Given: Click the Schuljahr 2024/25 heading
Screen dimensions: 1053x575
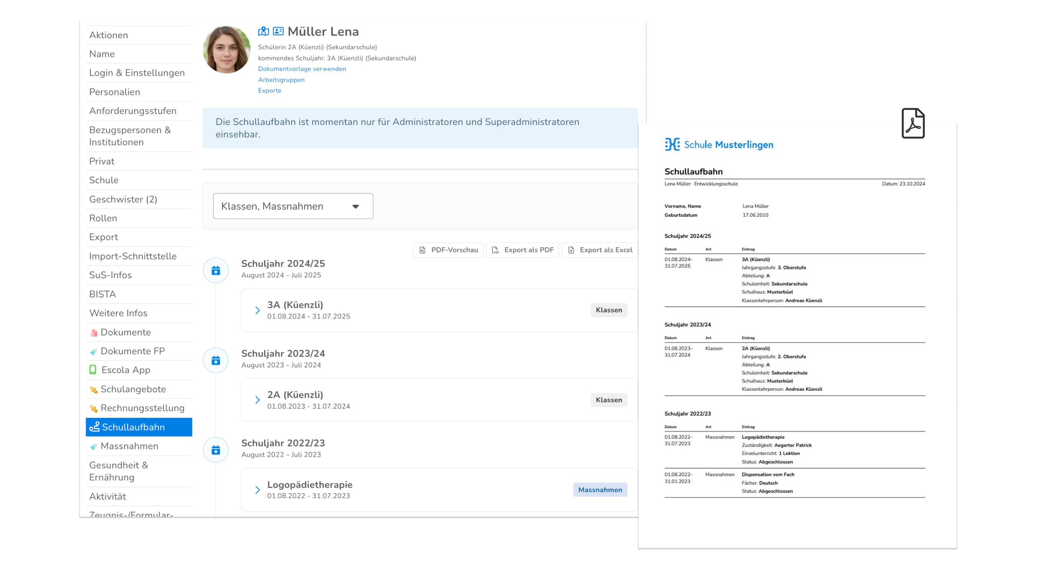Looking at the screenshot, I should pos(283,263).
